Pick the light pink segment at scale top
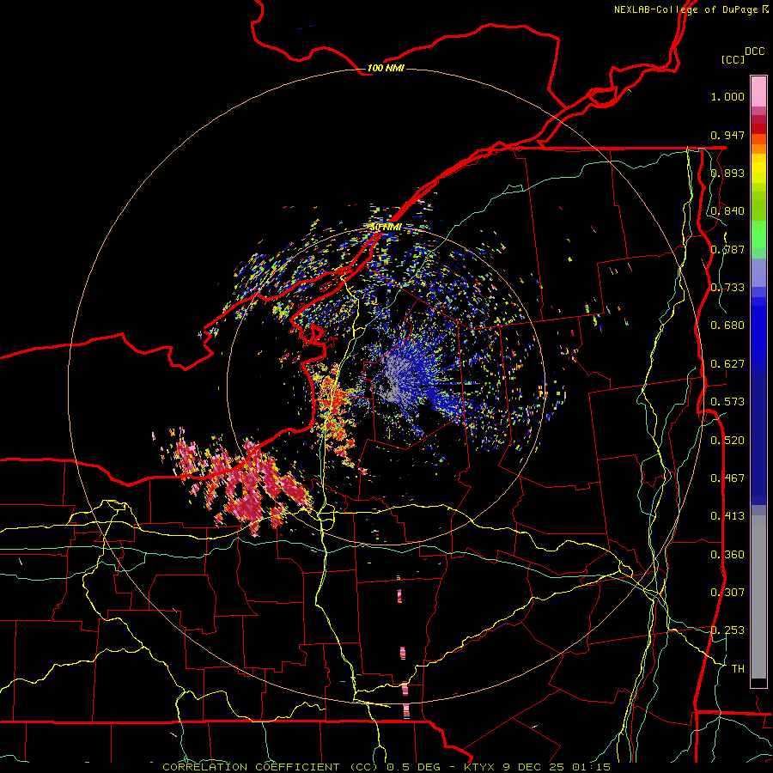This screenshot has width=773, height=773. [758, 92]
